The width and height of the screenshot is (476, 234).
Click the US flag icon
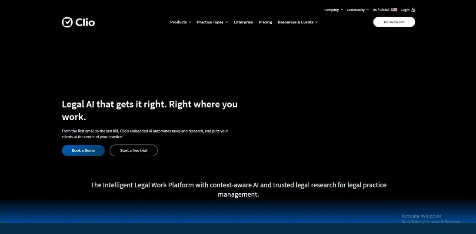click(394, 10)
